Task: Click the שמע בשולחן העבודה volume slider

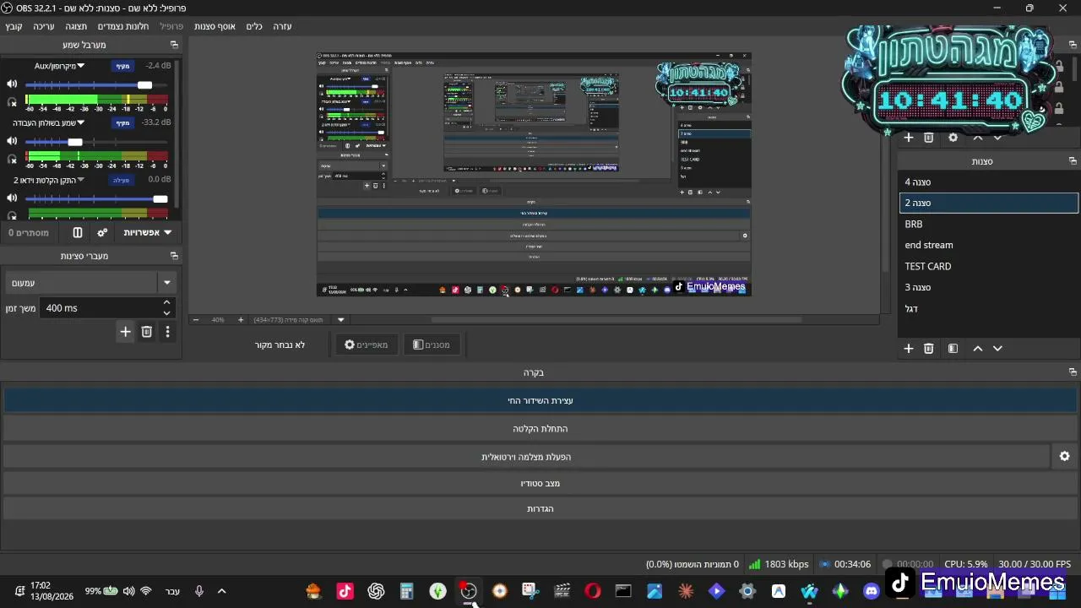Action: tap(95, 142)
